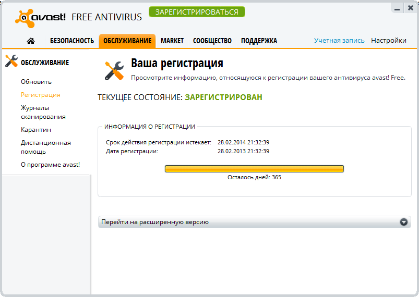The image size is (419, 297).
Task: Open О программе avast! entry
Action: tap(50, 165)
